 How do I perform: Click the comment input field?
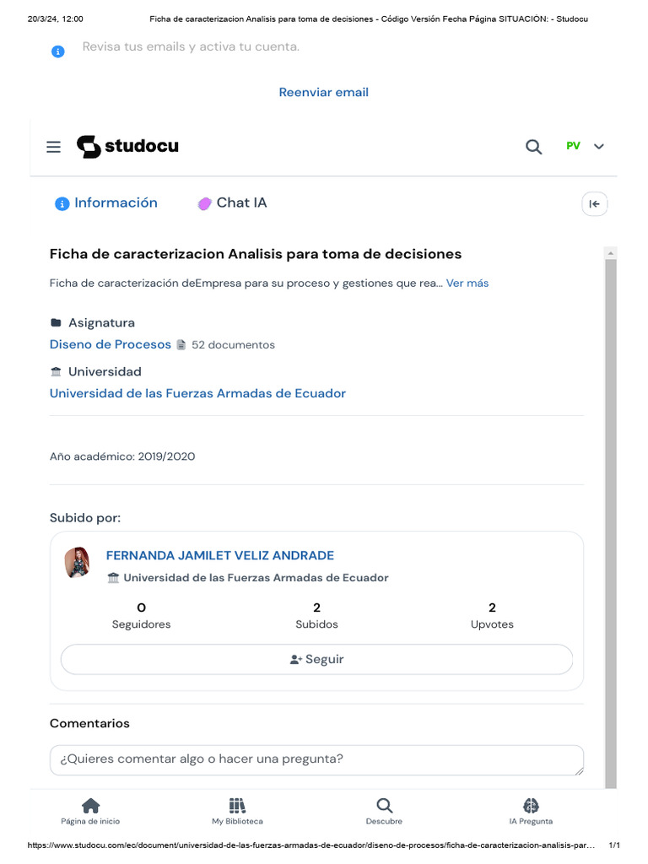pyautogui.click(x=316, y=759)
